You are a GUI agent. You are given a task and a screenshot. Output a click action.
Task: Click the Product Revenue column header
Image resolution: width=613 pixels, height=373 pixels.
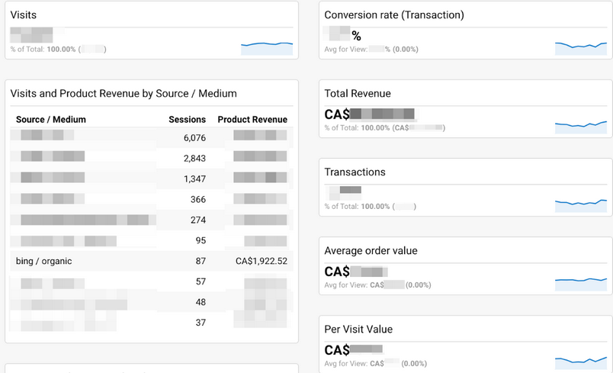(252, 119)
